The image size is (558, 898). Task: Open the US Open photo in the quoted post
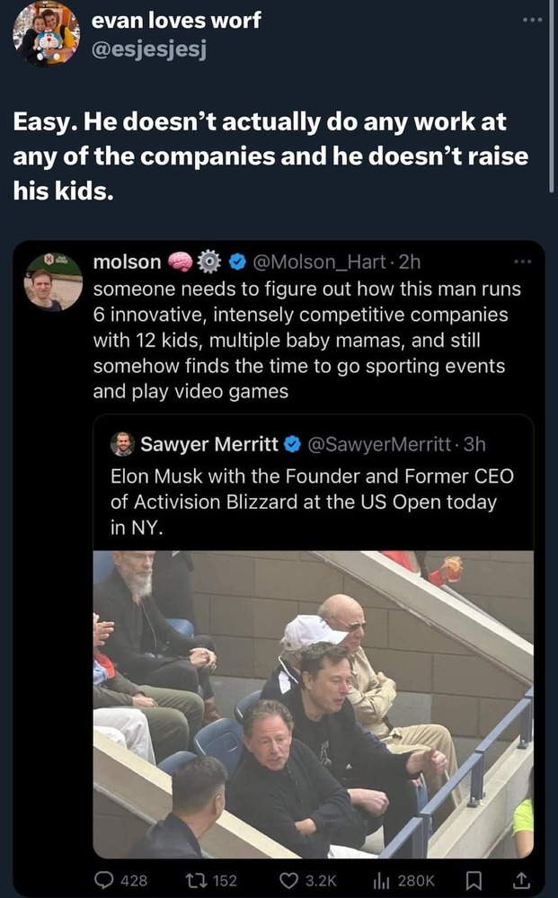[x=313, y=703]
